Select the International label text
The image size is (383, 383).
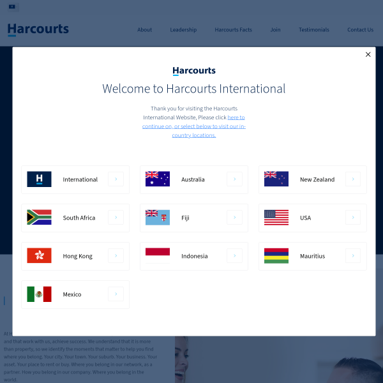point(80,179)
